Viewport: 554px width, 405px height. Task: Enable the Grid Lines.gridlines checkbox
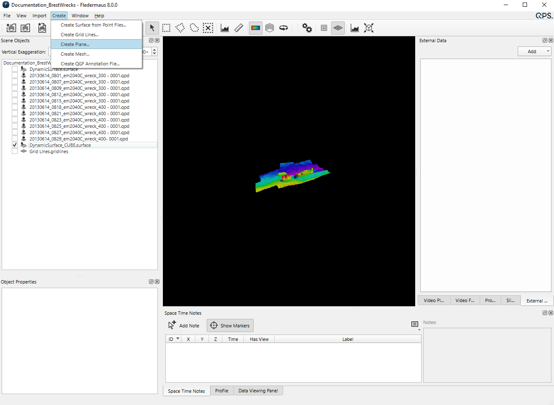(x=15, y=151)
